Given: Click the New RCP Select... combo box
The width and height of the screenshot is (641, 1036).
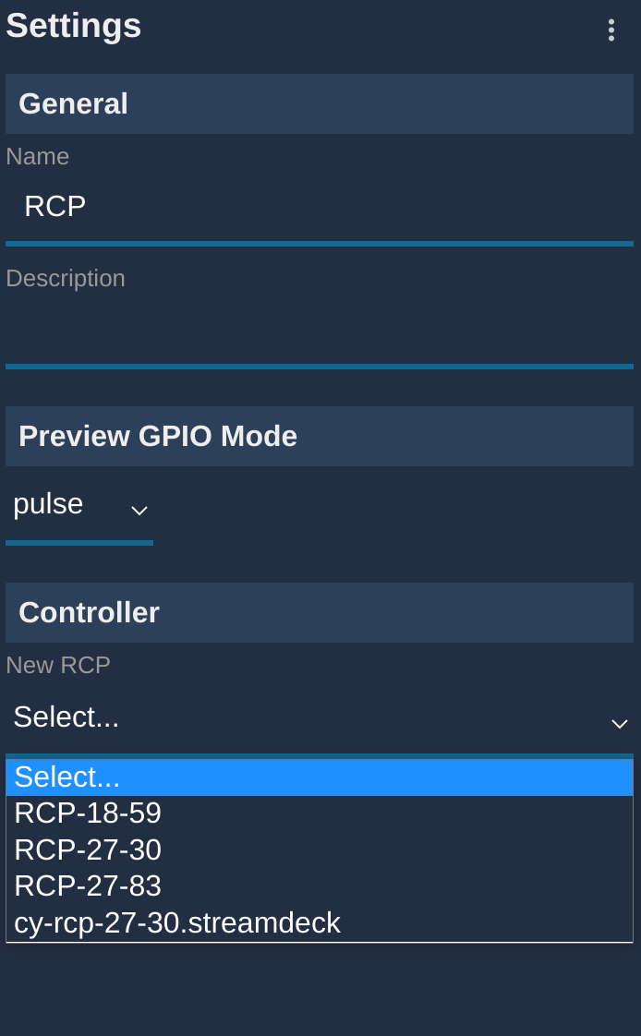Looking at the screenshot, I should point(320,718).
